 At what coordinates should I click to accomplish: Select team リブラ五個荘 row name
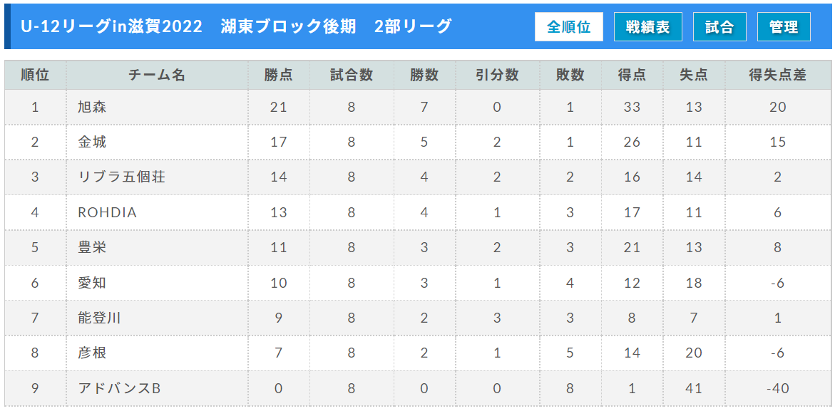click(x=121, y=177)
